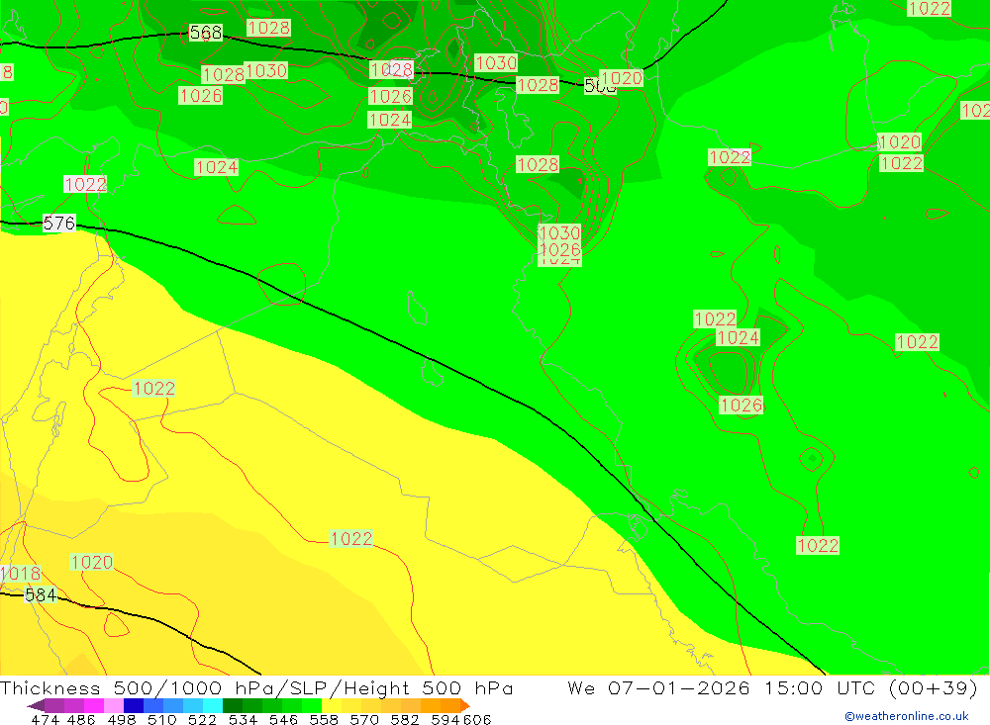
Task: Click the orange right arrow end of legend
Action: click(x=465, y=705)
